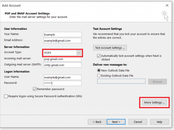This screenshot has height=130, width=174.
Task: Focus the Password field
Action: [62, 83]
